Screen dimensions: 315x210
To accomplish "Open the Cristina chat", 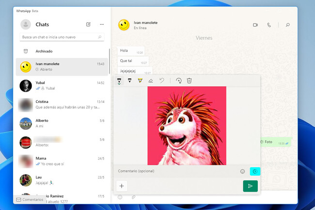I will (62, 104).
